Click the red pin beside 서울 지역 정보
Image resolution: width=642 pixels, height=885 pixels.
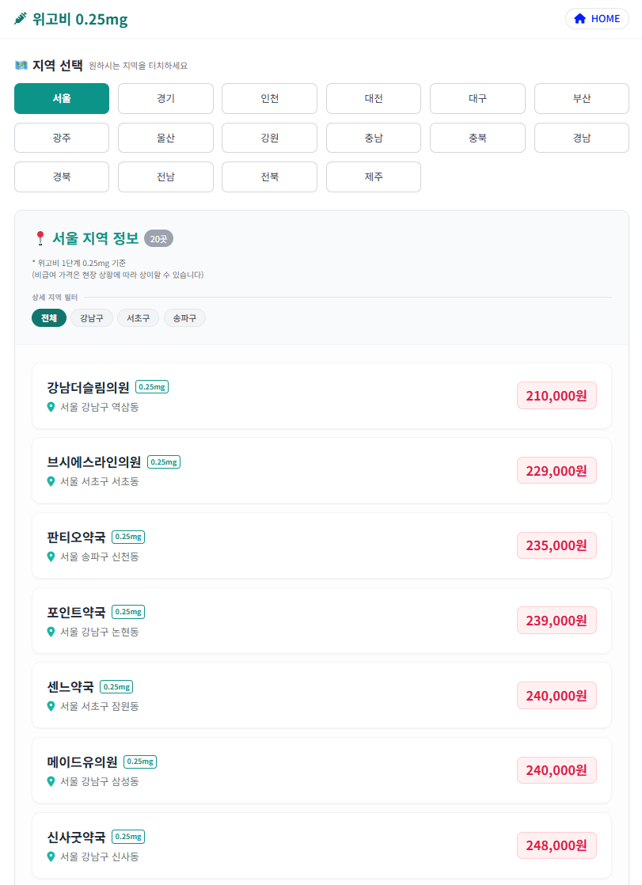pyautogui.click(x=40, y=238)
